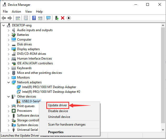Collapse the Network adapters node

(x=9, y=82)
